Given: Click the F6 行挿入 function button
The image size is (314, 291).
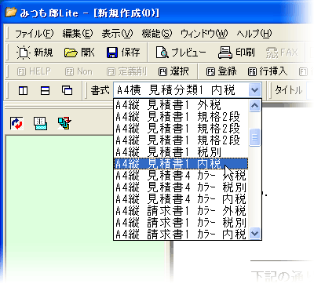Looking at the screenshot, I should (268, 71).
